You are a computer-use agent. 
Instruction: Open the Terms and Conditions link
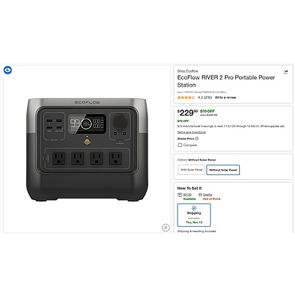point(191,132)
